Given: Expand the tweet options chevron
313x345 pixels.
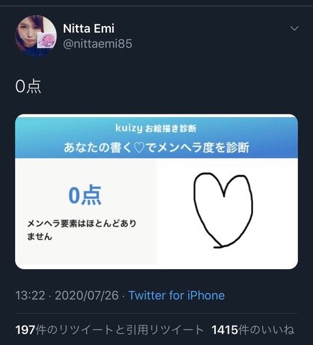Looking at the screenshot, I should coord(294,28).
